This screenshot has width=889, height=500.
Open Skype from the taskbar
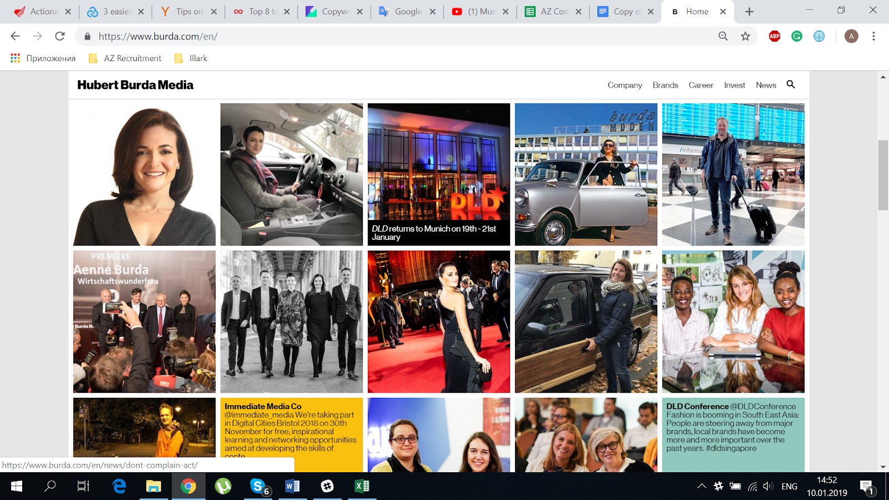click(x=258, y=486)
